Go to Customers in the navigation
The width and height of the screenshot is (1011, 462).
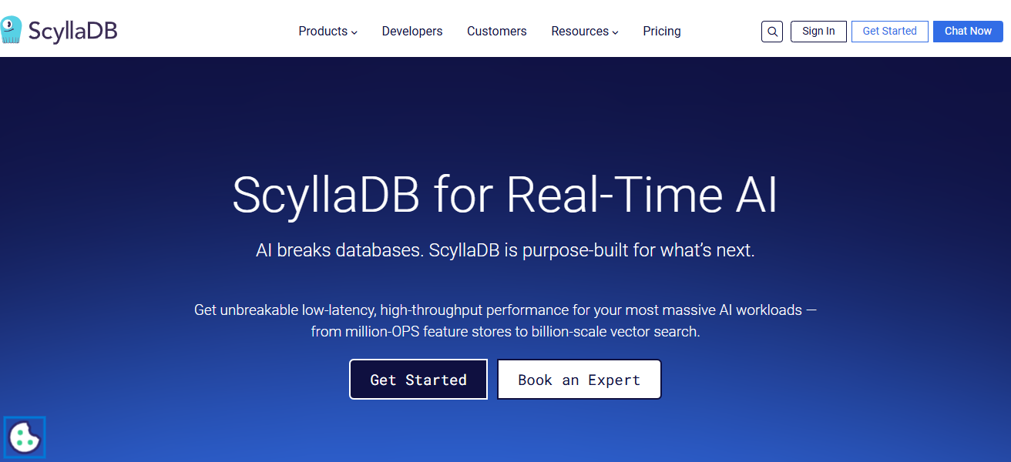(497, 32)
